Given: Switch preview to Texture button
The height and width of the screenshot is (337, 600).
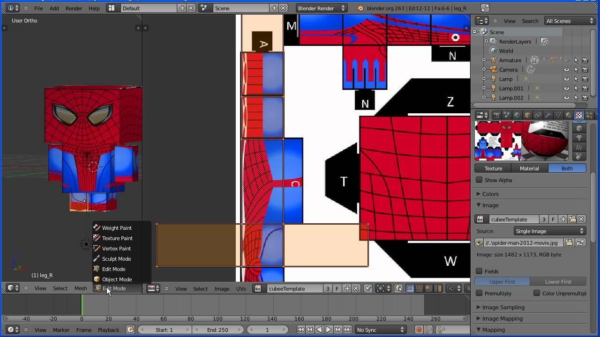Looking at the screenshot, I should coord(493,168).
